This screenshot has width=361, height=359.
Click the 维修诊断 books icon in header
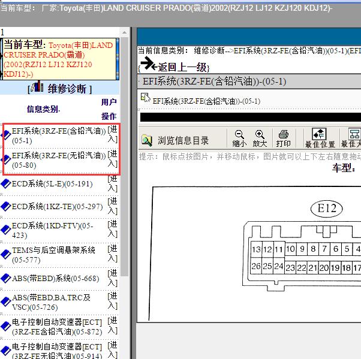37,86
